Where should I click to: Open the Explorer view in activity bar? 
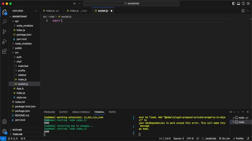point(4,12)
